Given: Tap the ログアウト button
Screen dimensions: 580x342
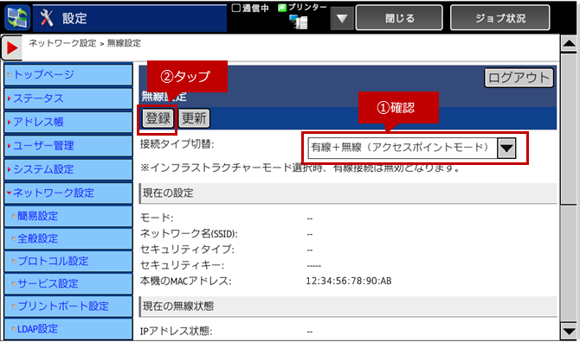Looking at the screenshot, I should tap(519, 78).
